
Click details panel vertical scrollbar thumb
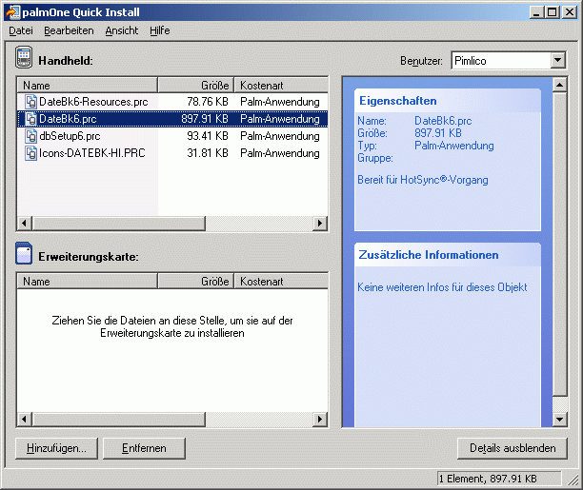click(x=559, y=245)
